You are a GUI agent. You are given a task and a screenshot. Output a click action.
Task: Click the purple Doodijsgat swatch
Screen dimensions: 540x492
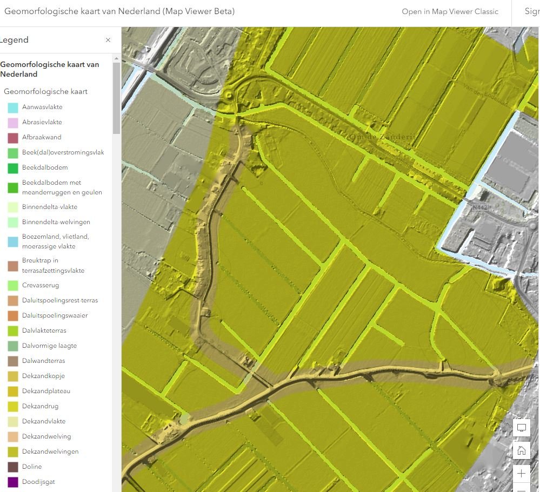pos(13,482)
